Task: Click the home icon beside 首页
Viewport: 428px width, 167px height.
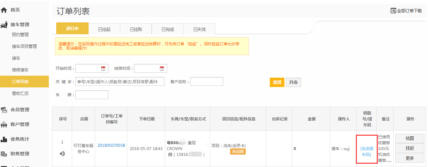Action: click(4, 10)
